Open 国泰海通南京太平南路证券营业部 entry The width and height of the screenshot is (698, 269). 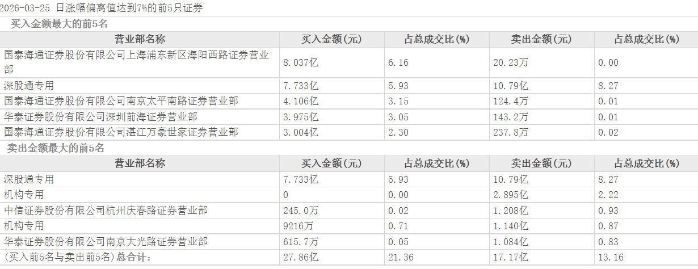[x=121, y=101]
